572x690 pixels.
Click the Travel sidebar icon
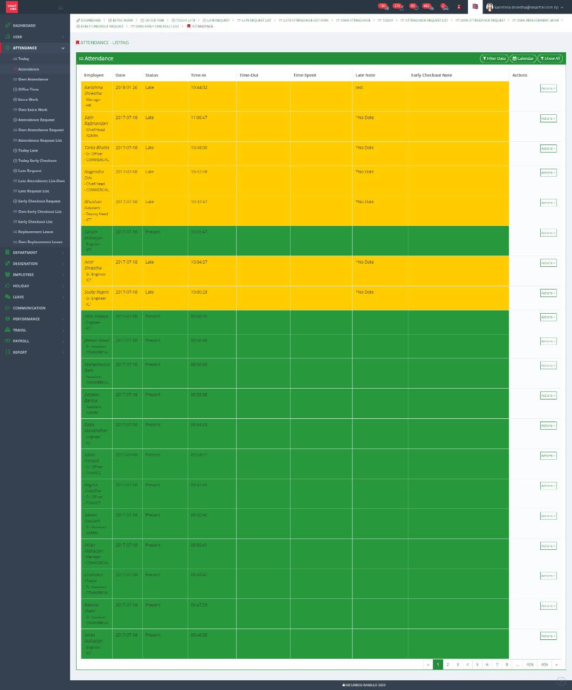coord(8,330)
